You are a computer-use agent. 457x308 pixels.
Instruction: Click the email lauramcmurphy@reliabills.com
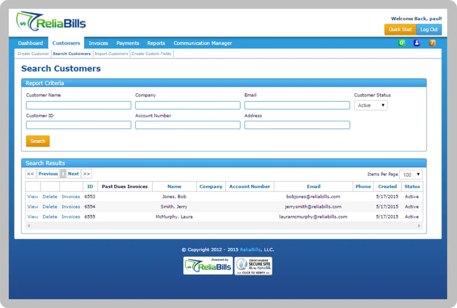[x=313, y=217]
